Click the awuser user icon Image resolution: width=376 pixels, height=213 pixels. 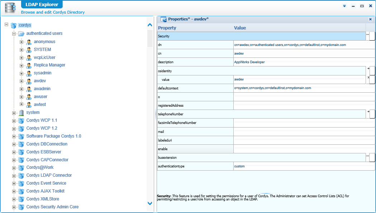coord(29,97)
